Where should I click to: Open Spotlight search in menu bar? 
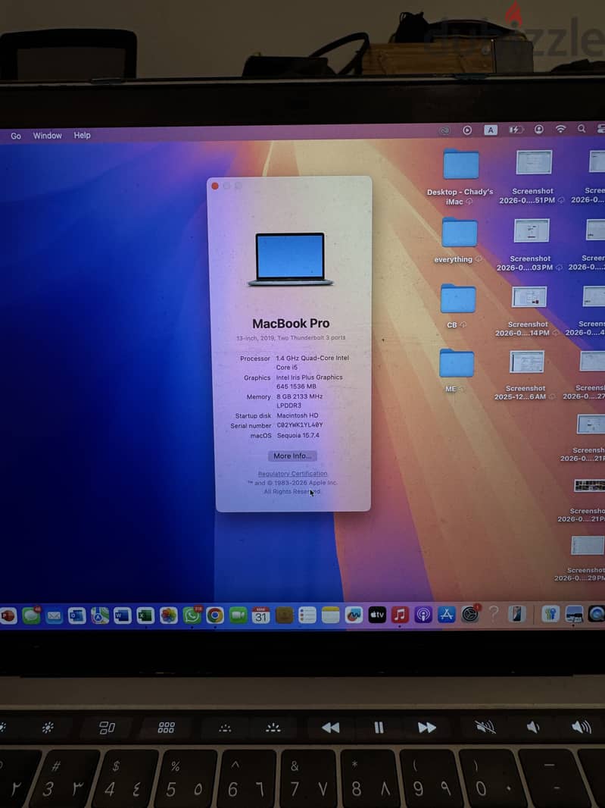(582, 129)
